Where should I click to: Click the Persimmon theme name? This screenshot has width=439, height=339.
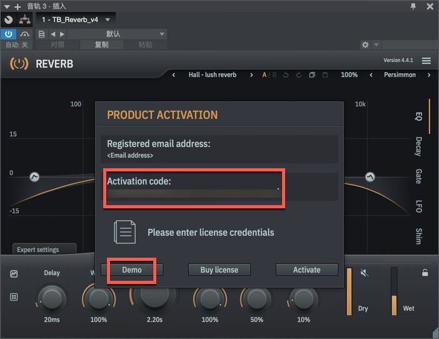click(400, 74)
